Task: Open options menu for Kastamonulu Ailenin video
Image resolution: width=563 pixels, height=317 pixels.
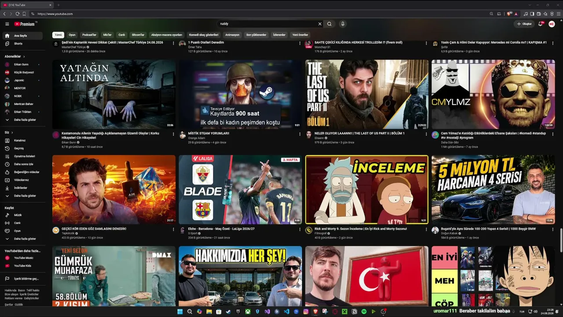Action: point(173,134)
